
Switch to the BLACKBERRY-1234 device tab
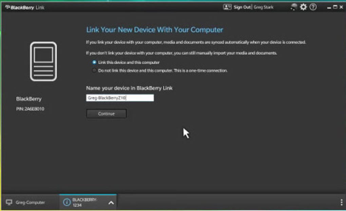pyautogui.click(x=88, y=202)
